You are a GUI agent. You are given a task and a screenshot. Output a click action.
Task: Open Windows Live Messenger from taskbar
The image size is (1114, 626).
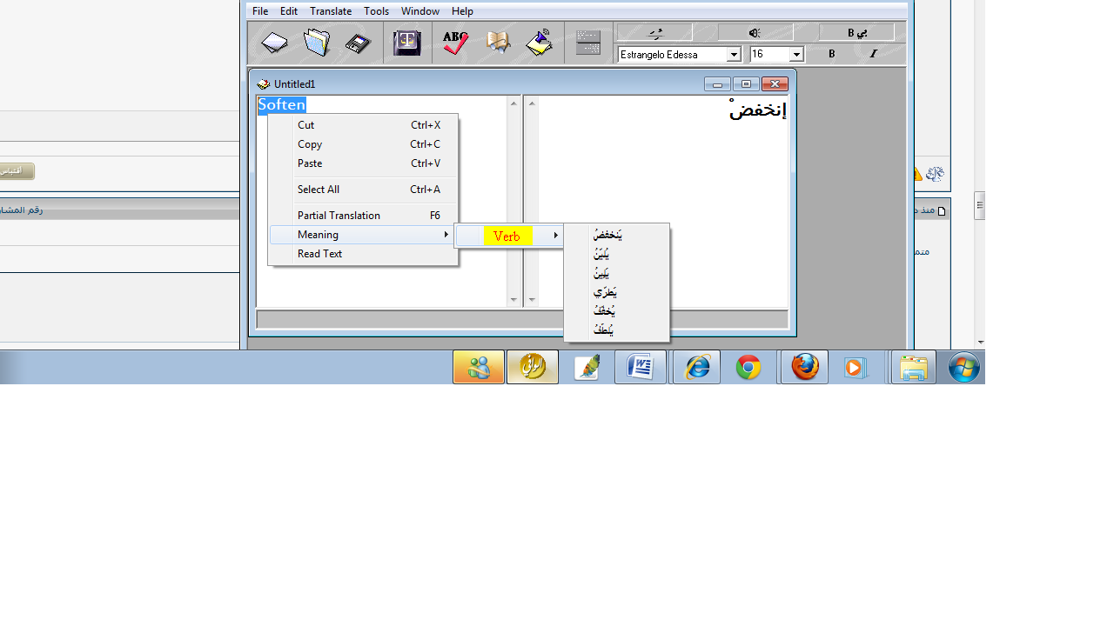click(479, 367)
